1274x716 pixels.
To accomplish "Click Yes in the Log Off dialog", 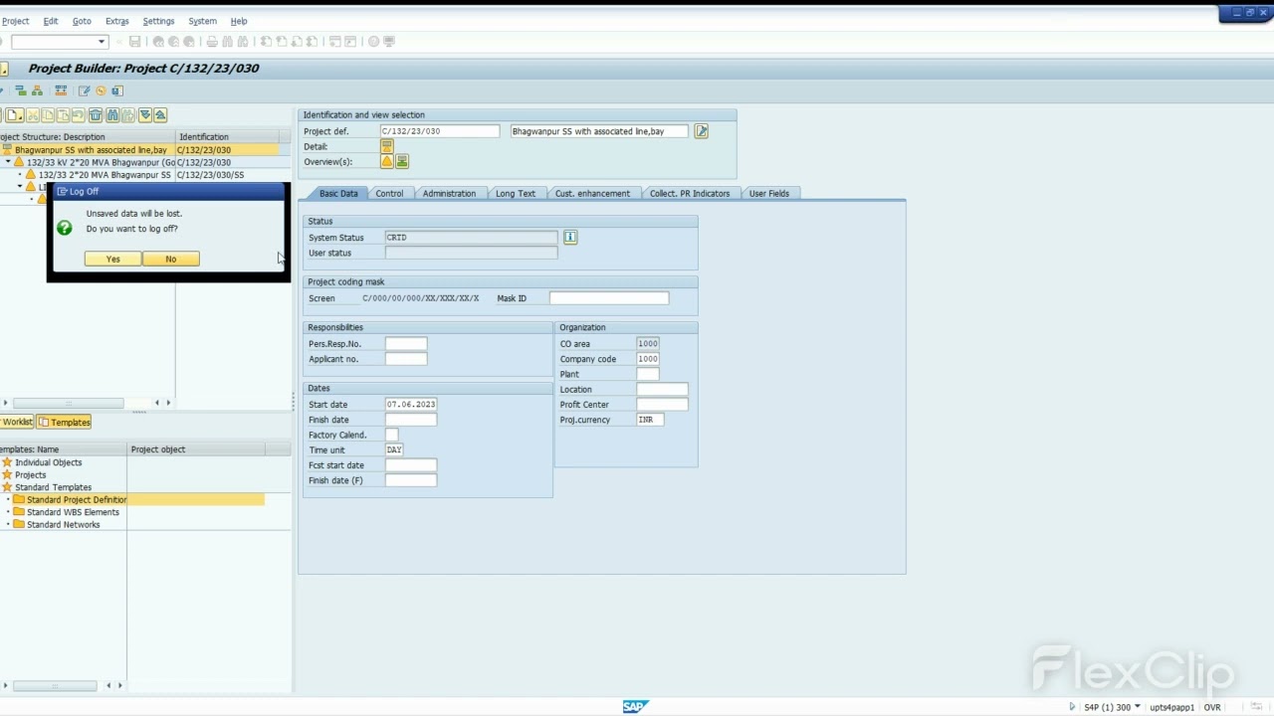I will 112,259.
